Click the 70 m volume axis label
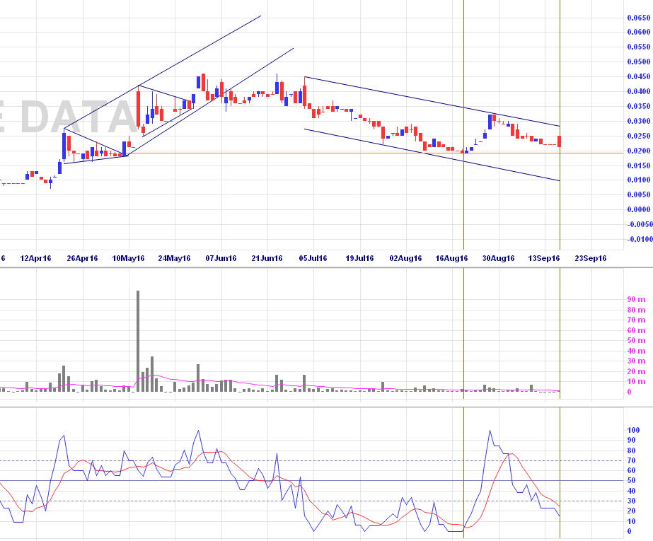 click(636, 320)
